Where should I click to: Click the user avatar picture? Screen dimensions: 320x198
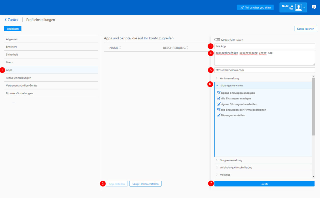coord(298,7)
